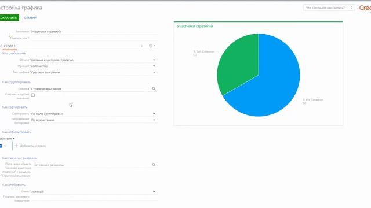Screen dimensions: 371x208
Task: Click the bottom caption input field
Action: pos(94,199)
